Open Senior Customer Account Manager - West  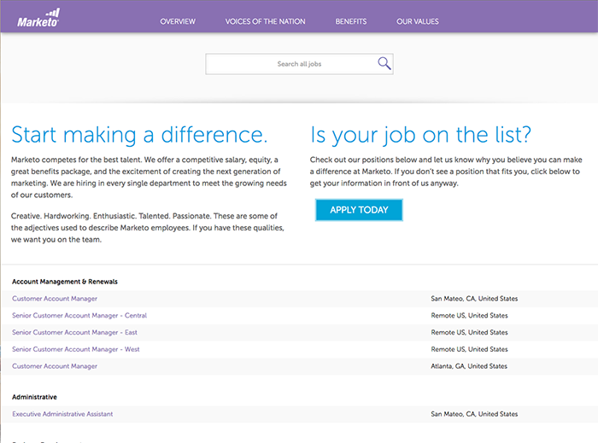(x=76, y=349)
